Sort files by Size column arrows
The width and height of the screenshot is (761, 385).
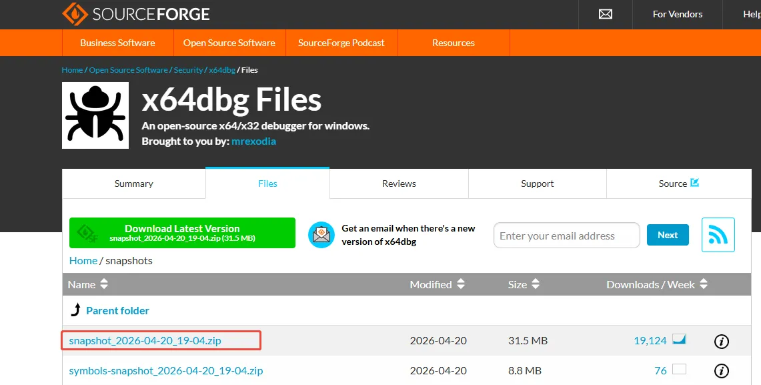point(536,284)
